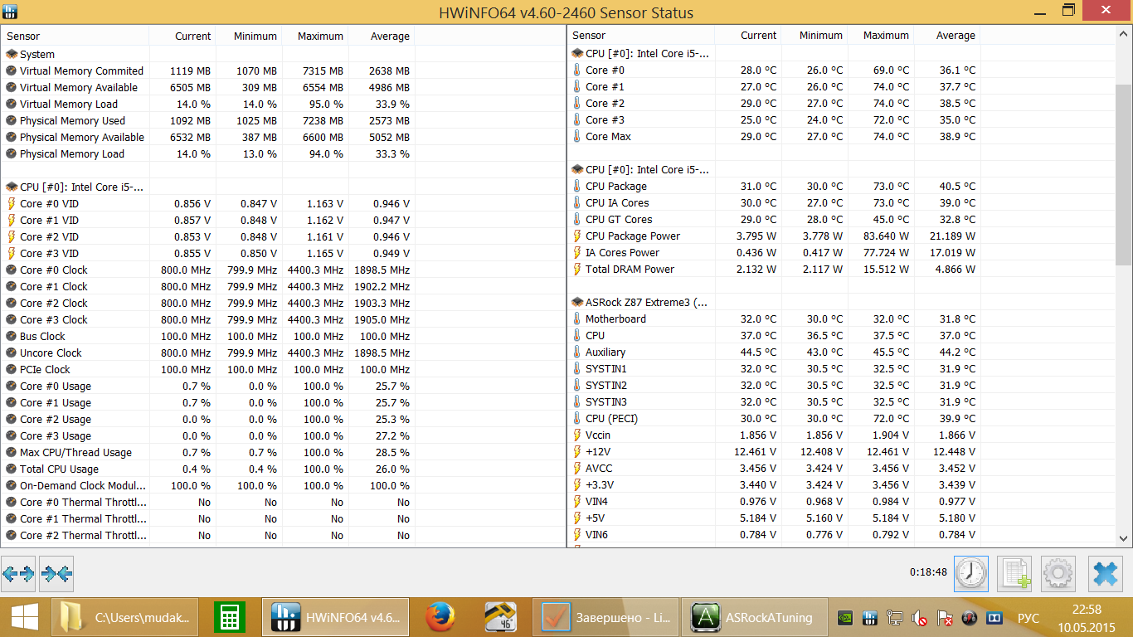This screenshot has height=637, width=1133.
Task: Click the NVIDIA icon in the system tray
Action: [845, 618]
